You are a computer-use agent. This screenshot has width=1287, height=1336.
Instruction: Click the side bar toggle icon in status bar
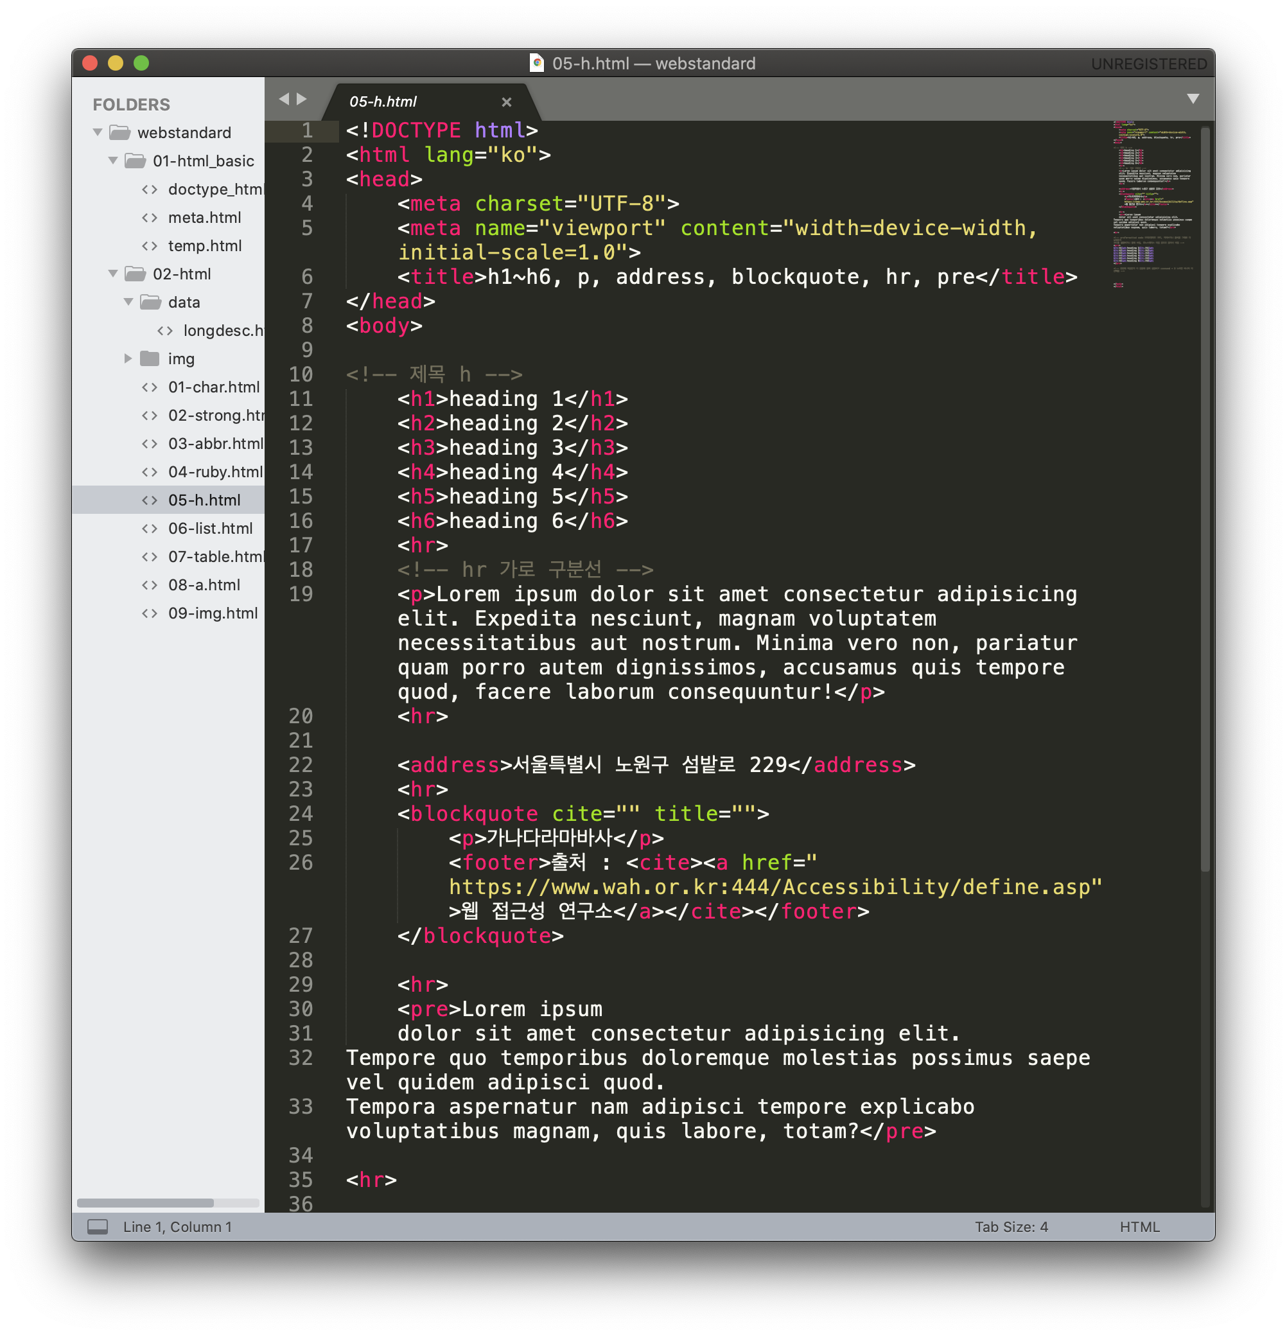[x=98, y=1227]
